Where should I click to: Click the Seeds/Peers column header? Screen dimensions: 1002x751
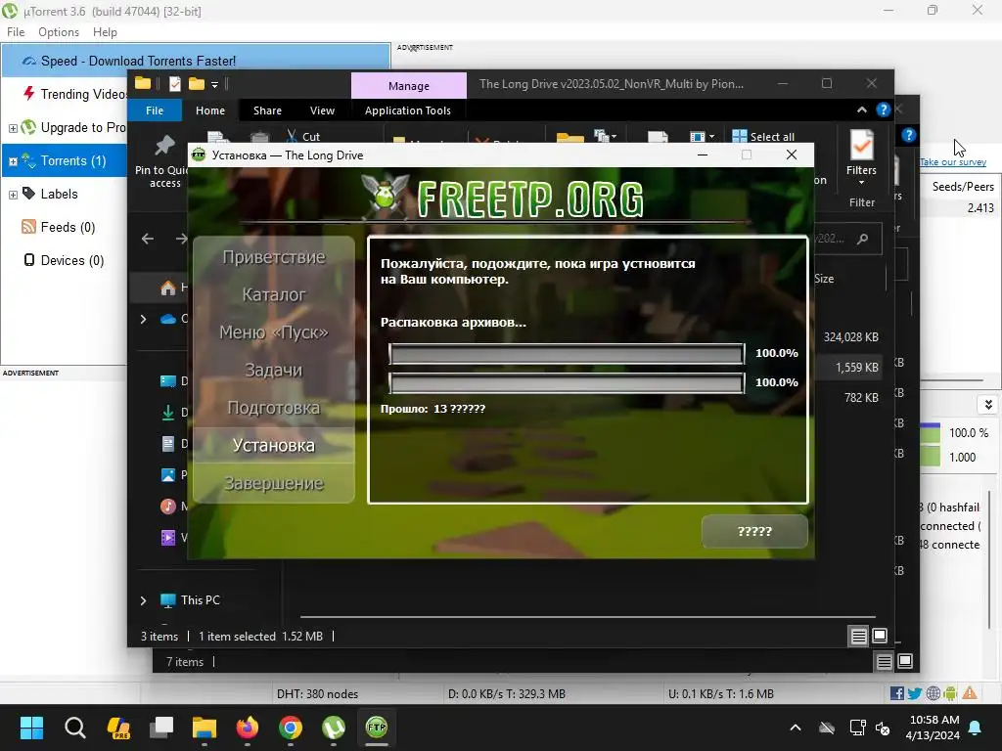tap(963, 187)
